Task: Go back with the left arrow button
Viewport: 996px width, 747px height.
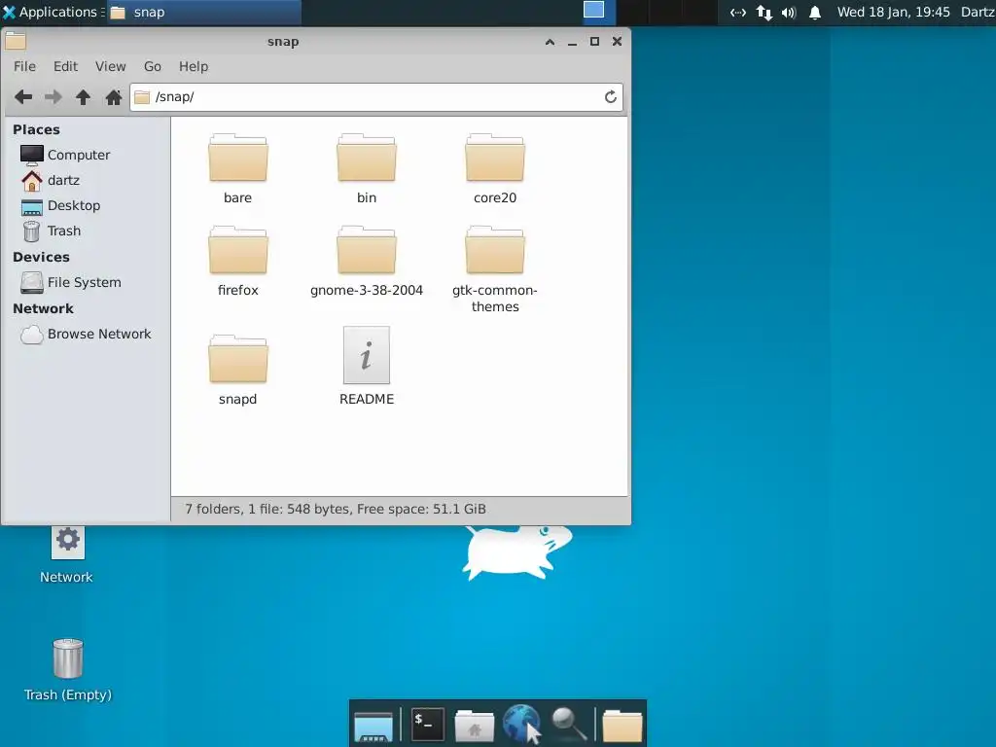Action: coord(23,97)
